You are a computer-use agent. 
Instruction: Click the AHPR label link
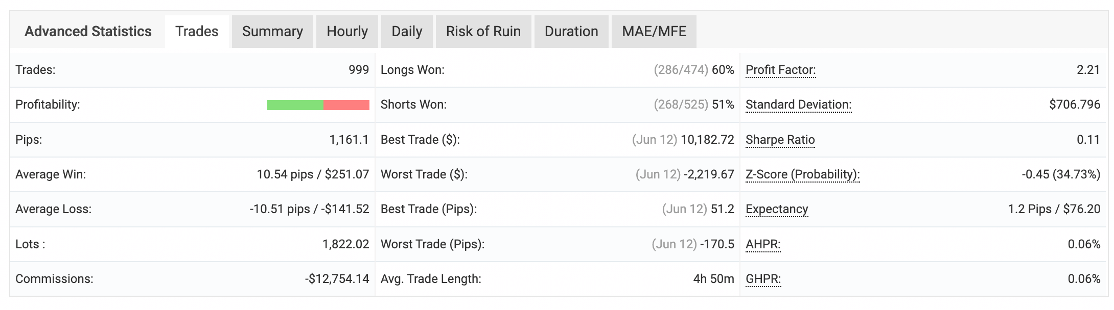(762, 244)
